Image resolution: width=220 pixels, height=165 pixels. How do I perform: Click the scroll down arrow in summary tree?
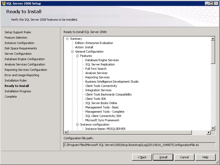[213, 128]
